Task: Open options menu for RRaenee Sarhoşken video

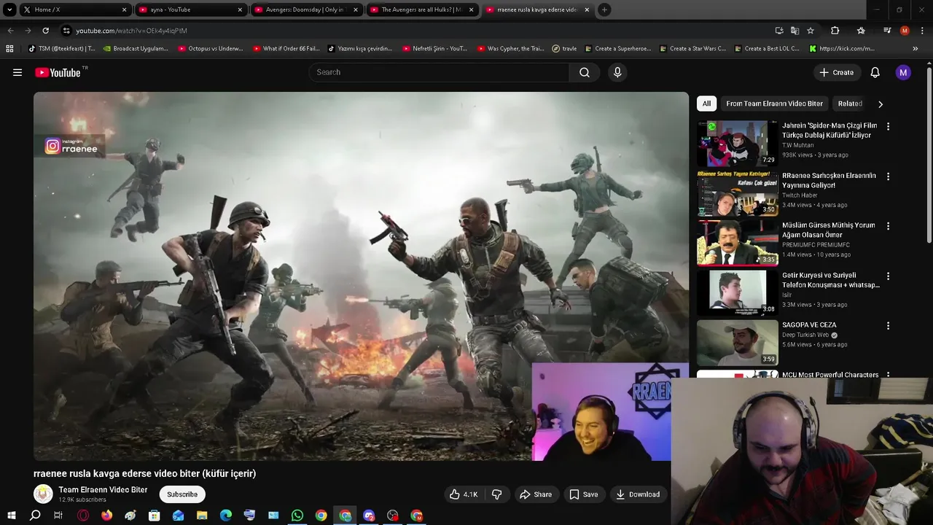Action: tap(888, 176)
